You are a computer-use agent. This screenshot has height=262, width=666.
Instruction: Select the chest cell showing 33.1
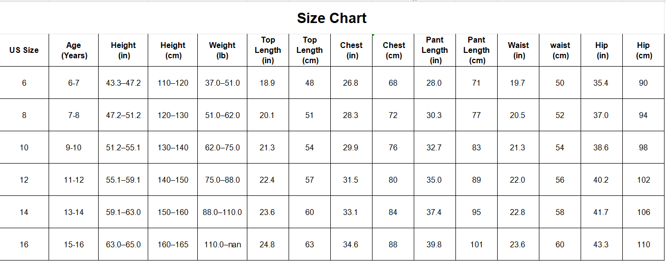click(350, 212)
